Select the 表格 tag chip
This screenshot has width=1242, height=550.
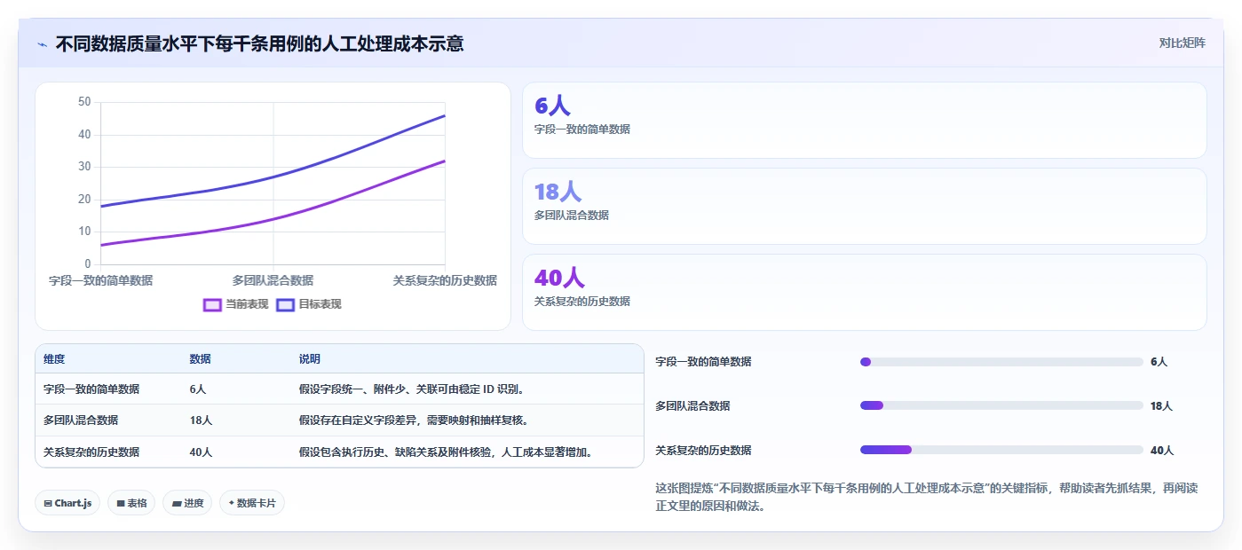(x=131, y=503)
